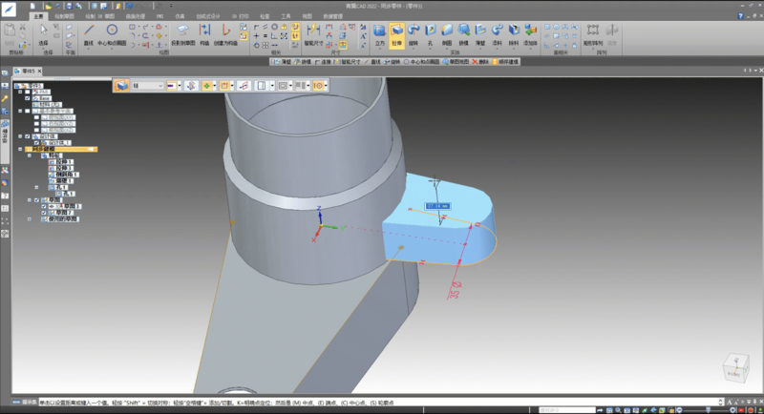Viewport: 764px width, 414px height.
Task: Click the zoom slider in the status bar
Action: pos(707,410)
